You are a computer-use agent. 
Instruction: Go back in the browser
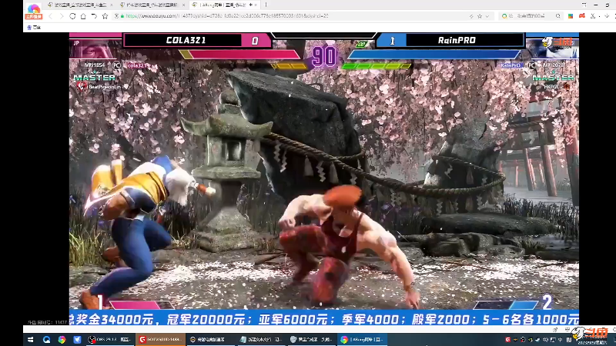[x=51, y=16]
